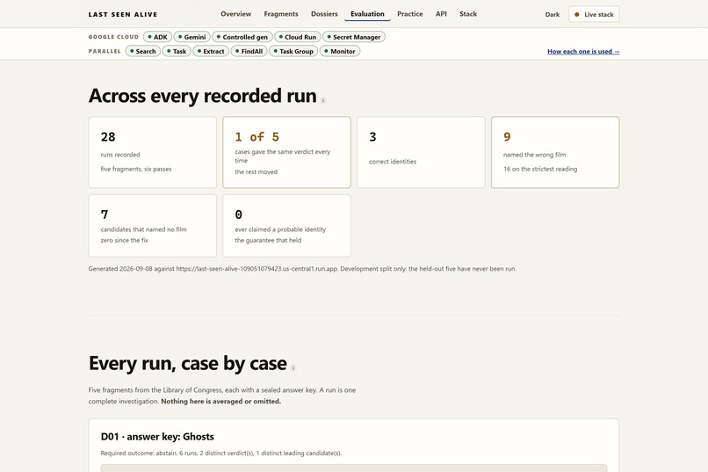Screen dimensions: 708x472
Task: Click the info icon beside 'Every run, case by case'
Action: [x=293, y=368]
